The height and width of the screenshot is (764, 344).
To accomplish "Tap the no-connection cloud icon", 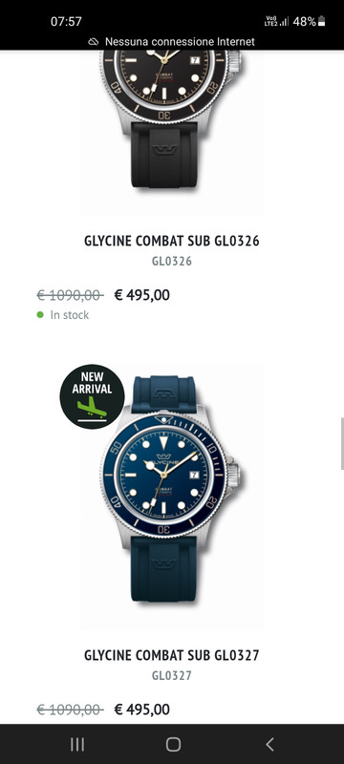I will [93, 42].
